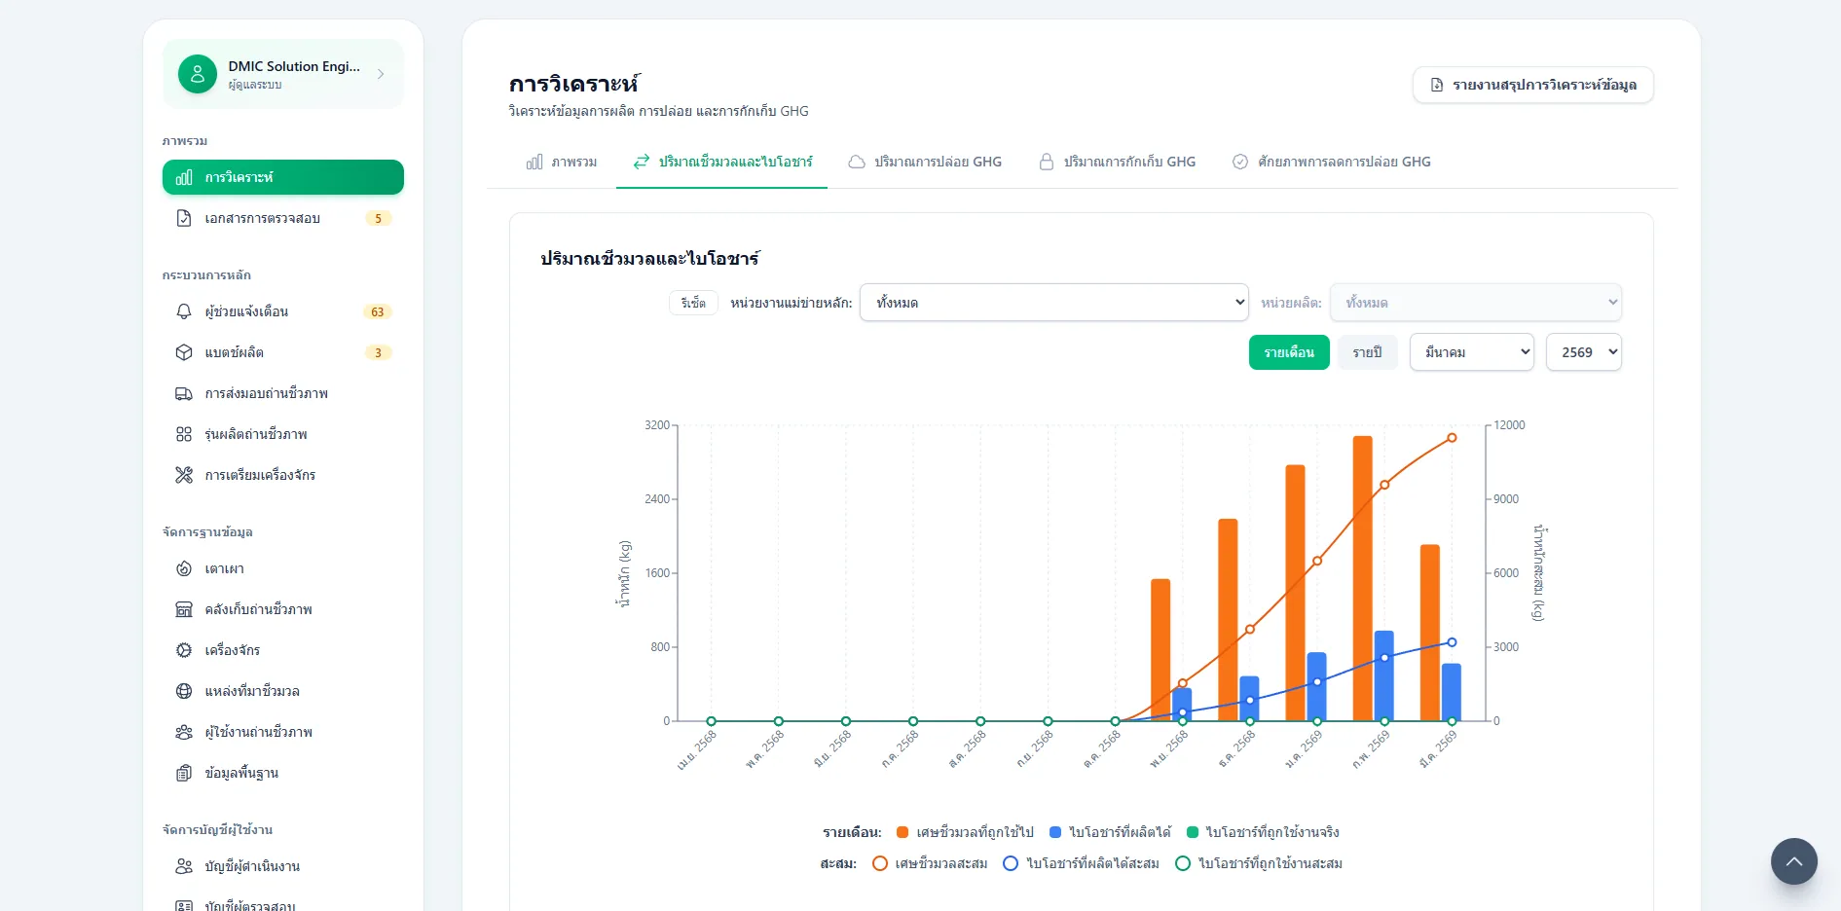
Task: Toggle เศษชีวมวลที่ถูกใช้ไป legend series
Action: (965, 832)
